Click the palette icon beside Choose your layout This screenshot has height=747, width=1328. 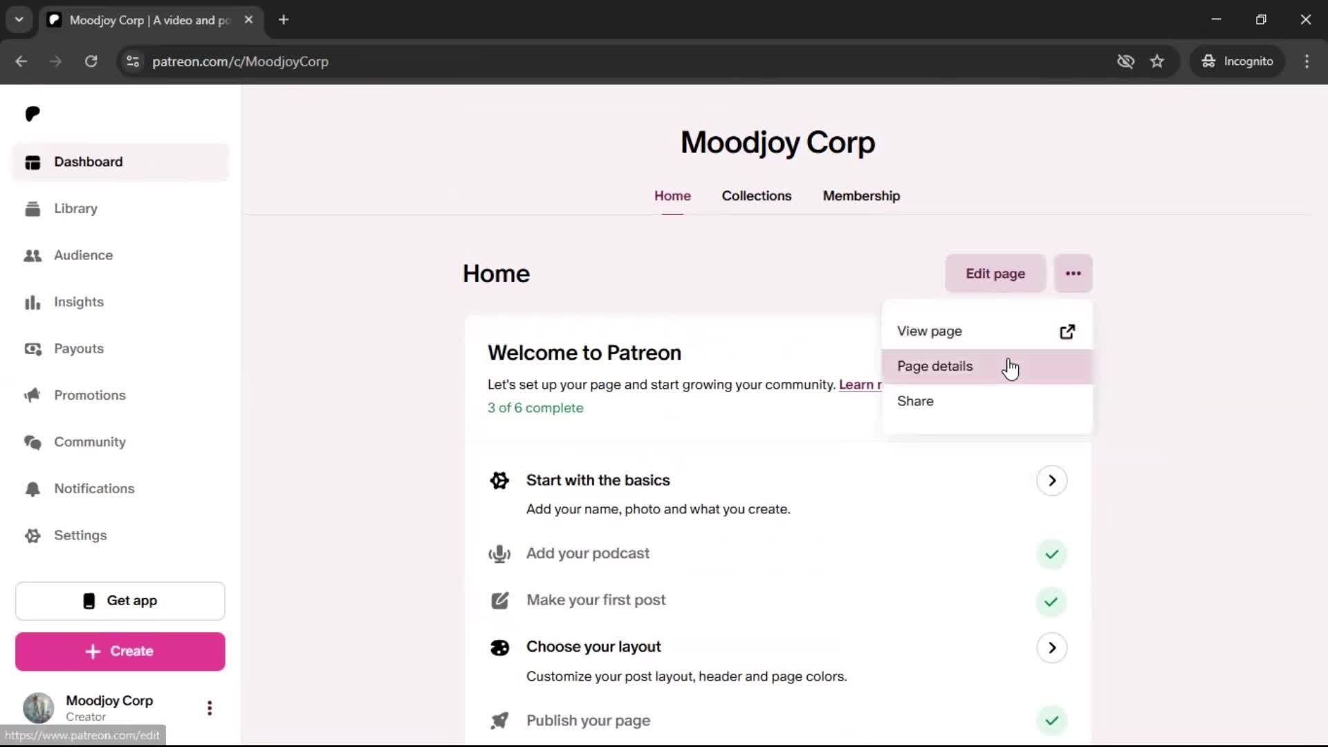tap(499, 648)
